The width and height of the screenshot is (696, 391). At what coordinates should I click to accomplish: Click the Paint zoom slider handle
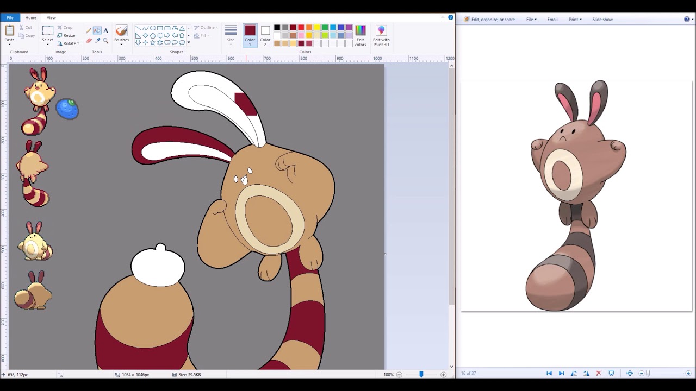point(421,374)
